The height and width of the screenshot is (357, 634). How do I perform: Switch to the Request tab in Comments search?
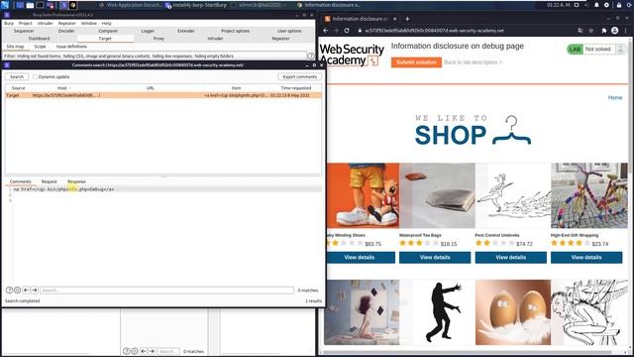point(49,181)
